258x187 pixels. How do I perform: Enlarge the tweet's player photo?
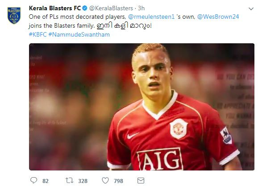141,107
